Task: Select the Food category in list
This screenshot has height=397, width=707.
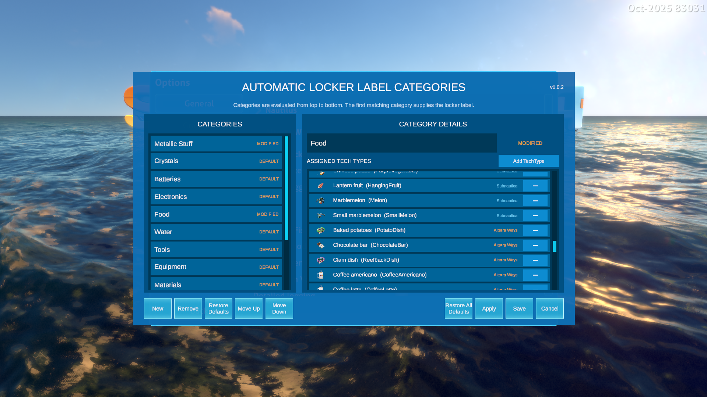Action: coord(216,214)
